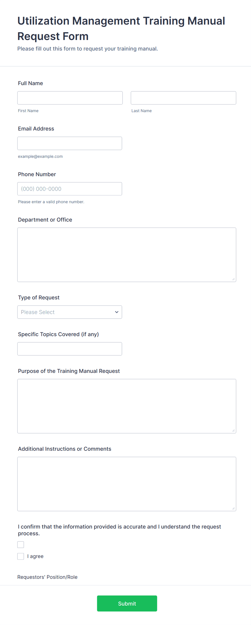251x625 pixels.
Task: Click the I agree label text
Action: [35, 556]
